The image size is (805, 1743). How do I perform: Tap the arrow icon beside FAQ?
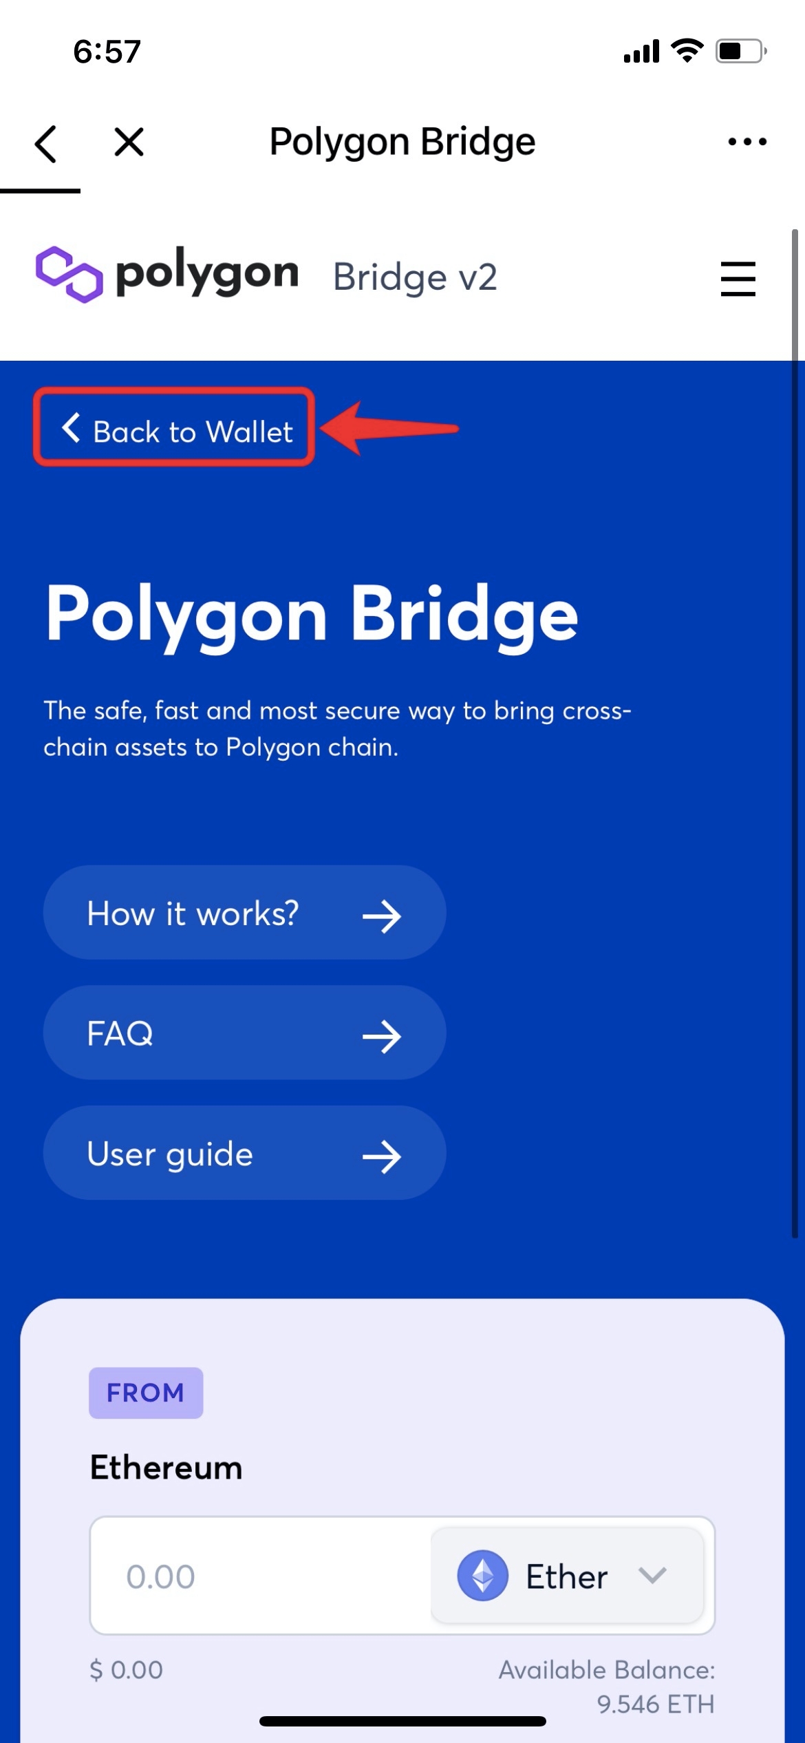[382, 1036]
